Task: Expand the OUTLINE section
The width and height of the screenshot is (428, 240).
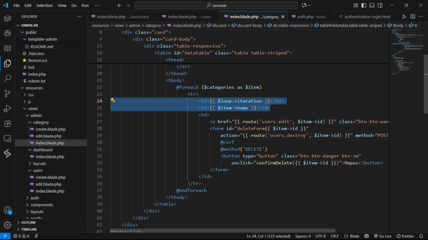Action: (x=29, y=222)
